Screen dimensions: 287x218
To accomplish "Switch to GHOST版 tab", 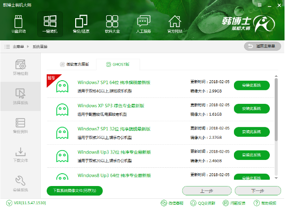I will pos(118,64).
